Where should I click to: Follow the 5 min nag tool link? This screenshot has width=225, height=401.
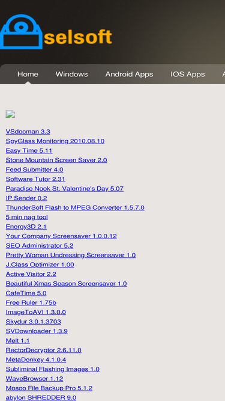(27, 217)
